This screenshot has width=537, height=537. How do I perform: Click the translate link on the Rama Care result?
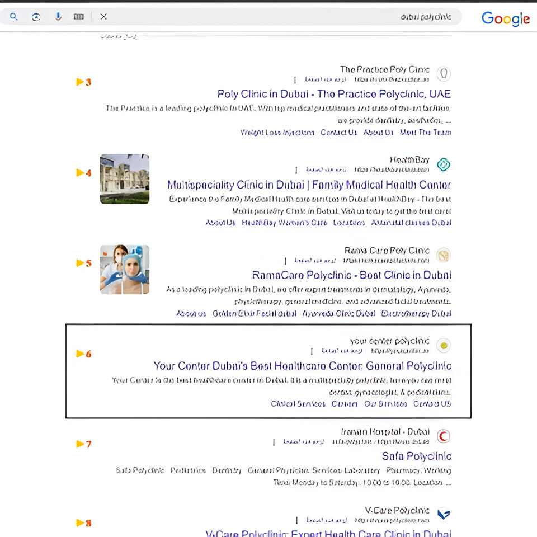[x=315, y=261]
